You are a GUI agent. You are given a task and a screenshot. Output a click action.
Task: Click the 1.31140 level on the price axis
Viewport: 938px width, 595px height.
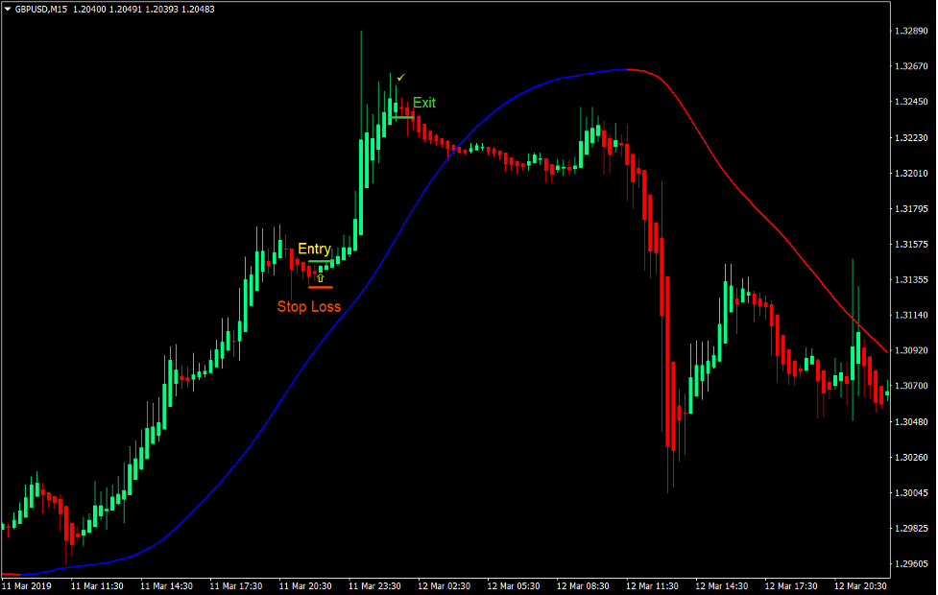tap(908, 315)
